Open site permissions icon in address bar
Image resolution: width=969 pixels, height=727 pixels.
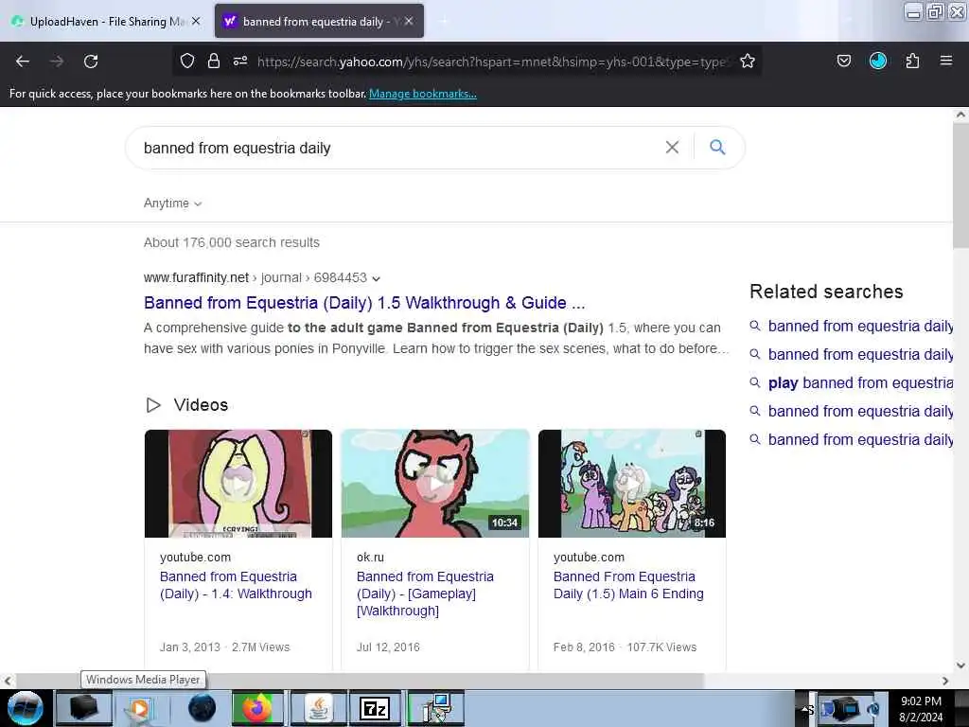(240, 61)
